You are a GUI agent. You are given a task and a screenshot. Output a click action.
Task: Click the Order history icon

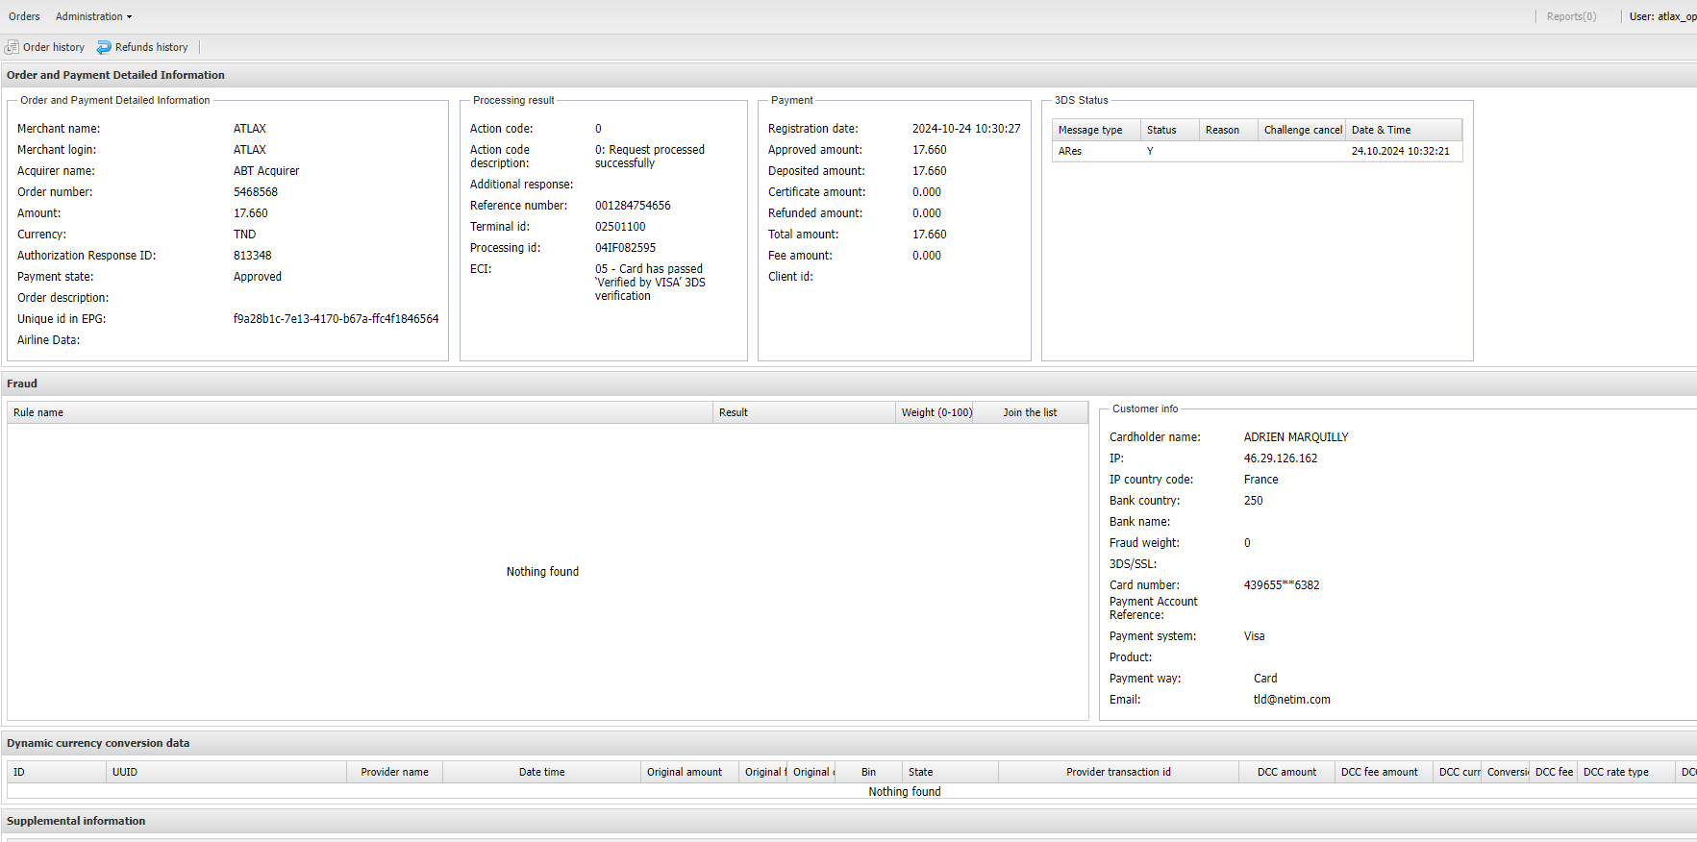[x=12, y=47]
